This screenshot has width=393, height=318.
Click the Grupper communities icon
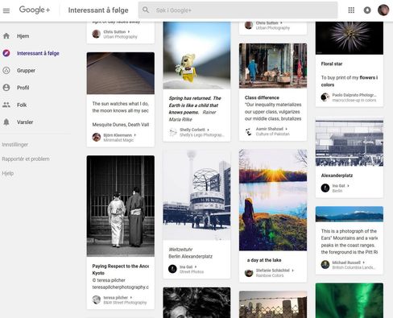pos(6,70)
